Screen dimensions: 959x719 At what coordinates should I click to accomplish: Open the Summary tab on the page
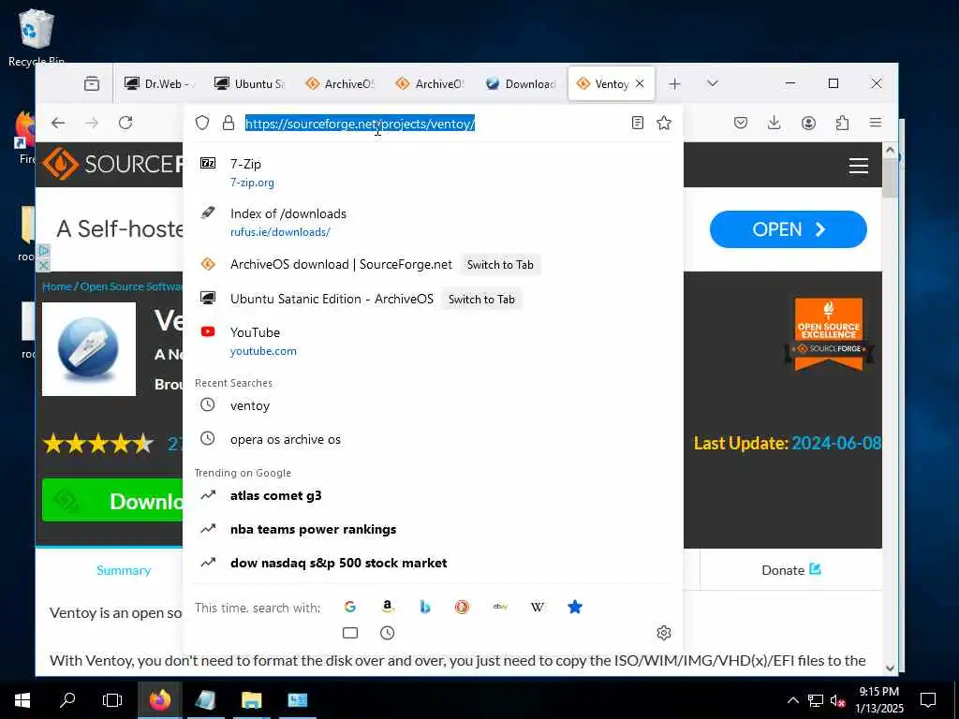[x=124, y=570]
